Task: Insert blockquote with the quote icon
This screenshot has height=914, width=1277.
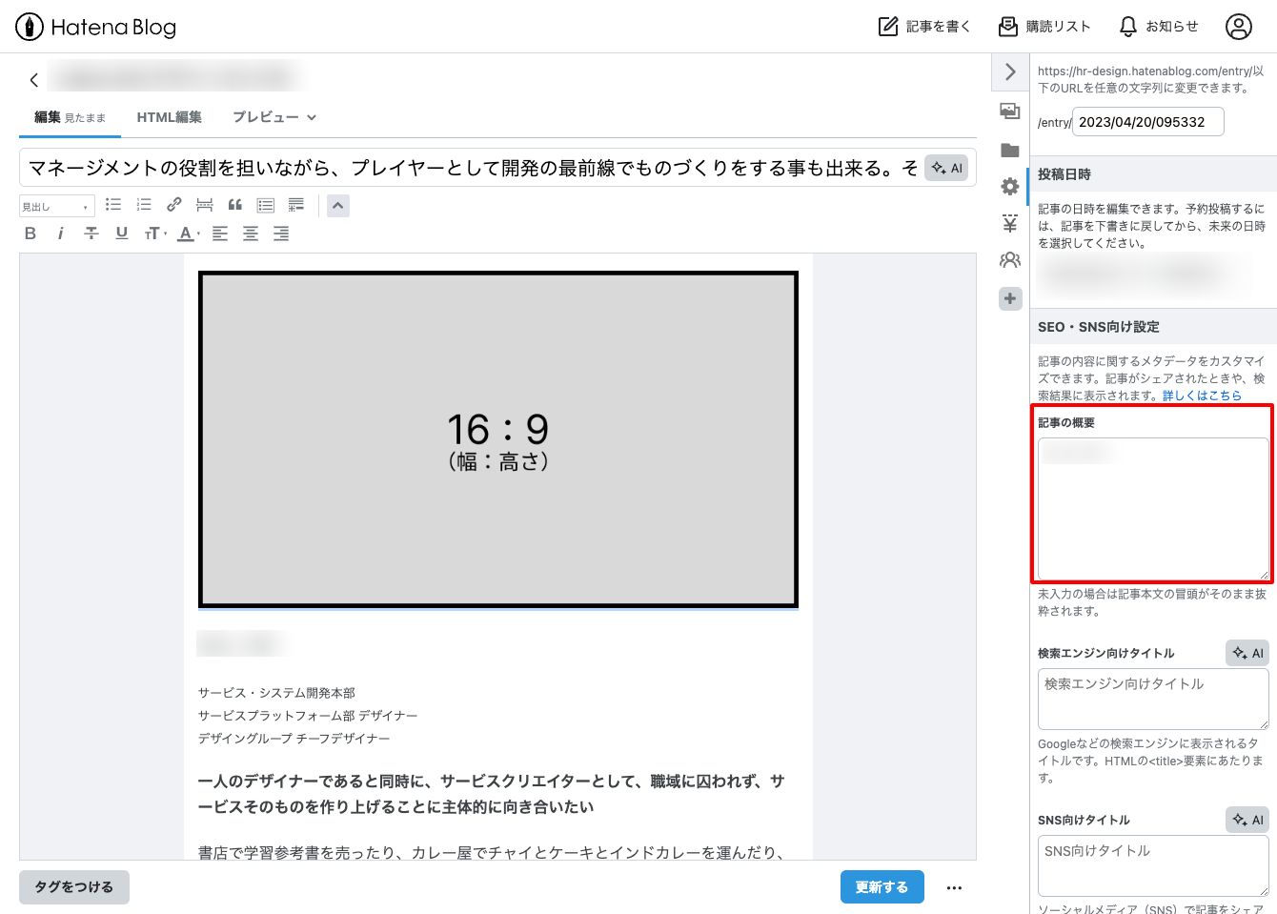Action: 235,205
